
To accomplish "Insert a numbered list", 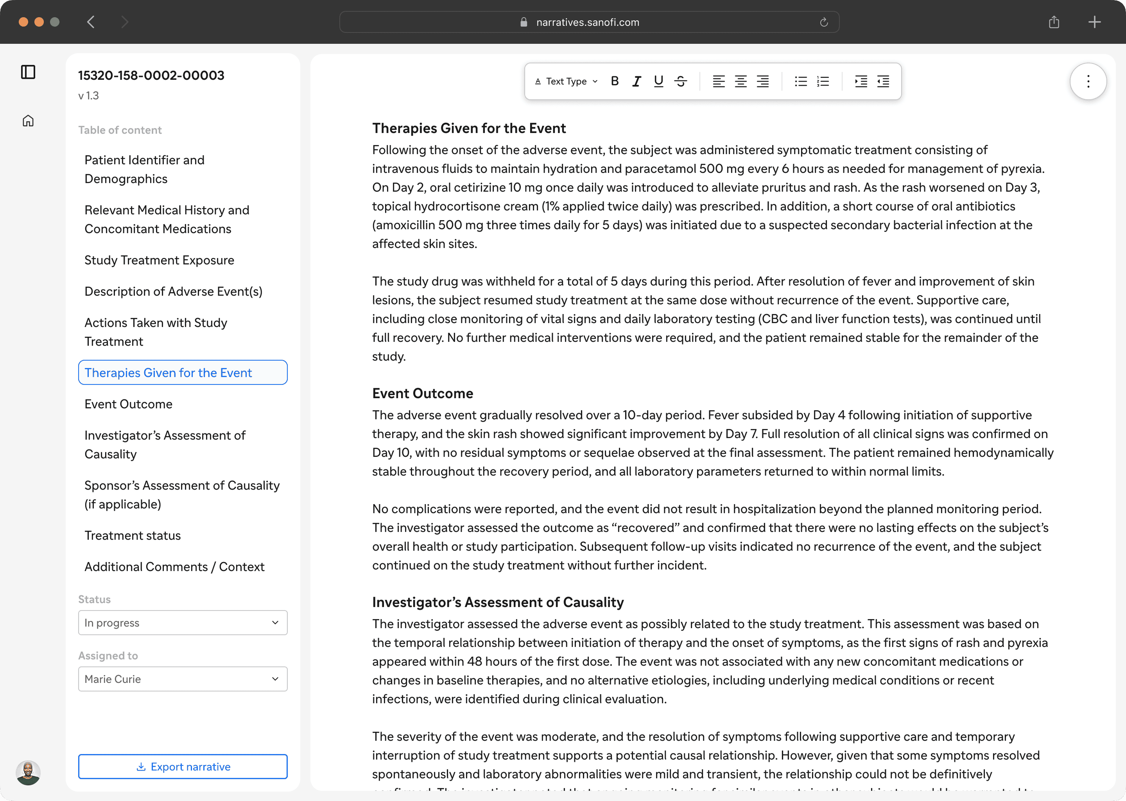I will (x=823, y=81).
